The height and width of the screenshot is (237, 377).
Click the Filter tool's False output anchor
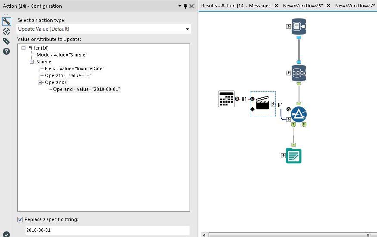point(304,125)
